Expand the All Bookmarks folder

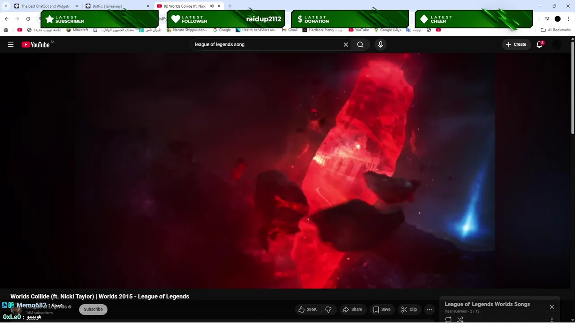(x=556, y=30)
